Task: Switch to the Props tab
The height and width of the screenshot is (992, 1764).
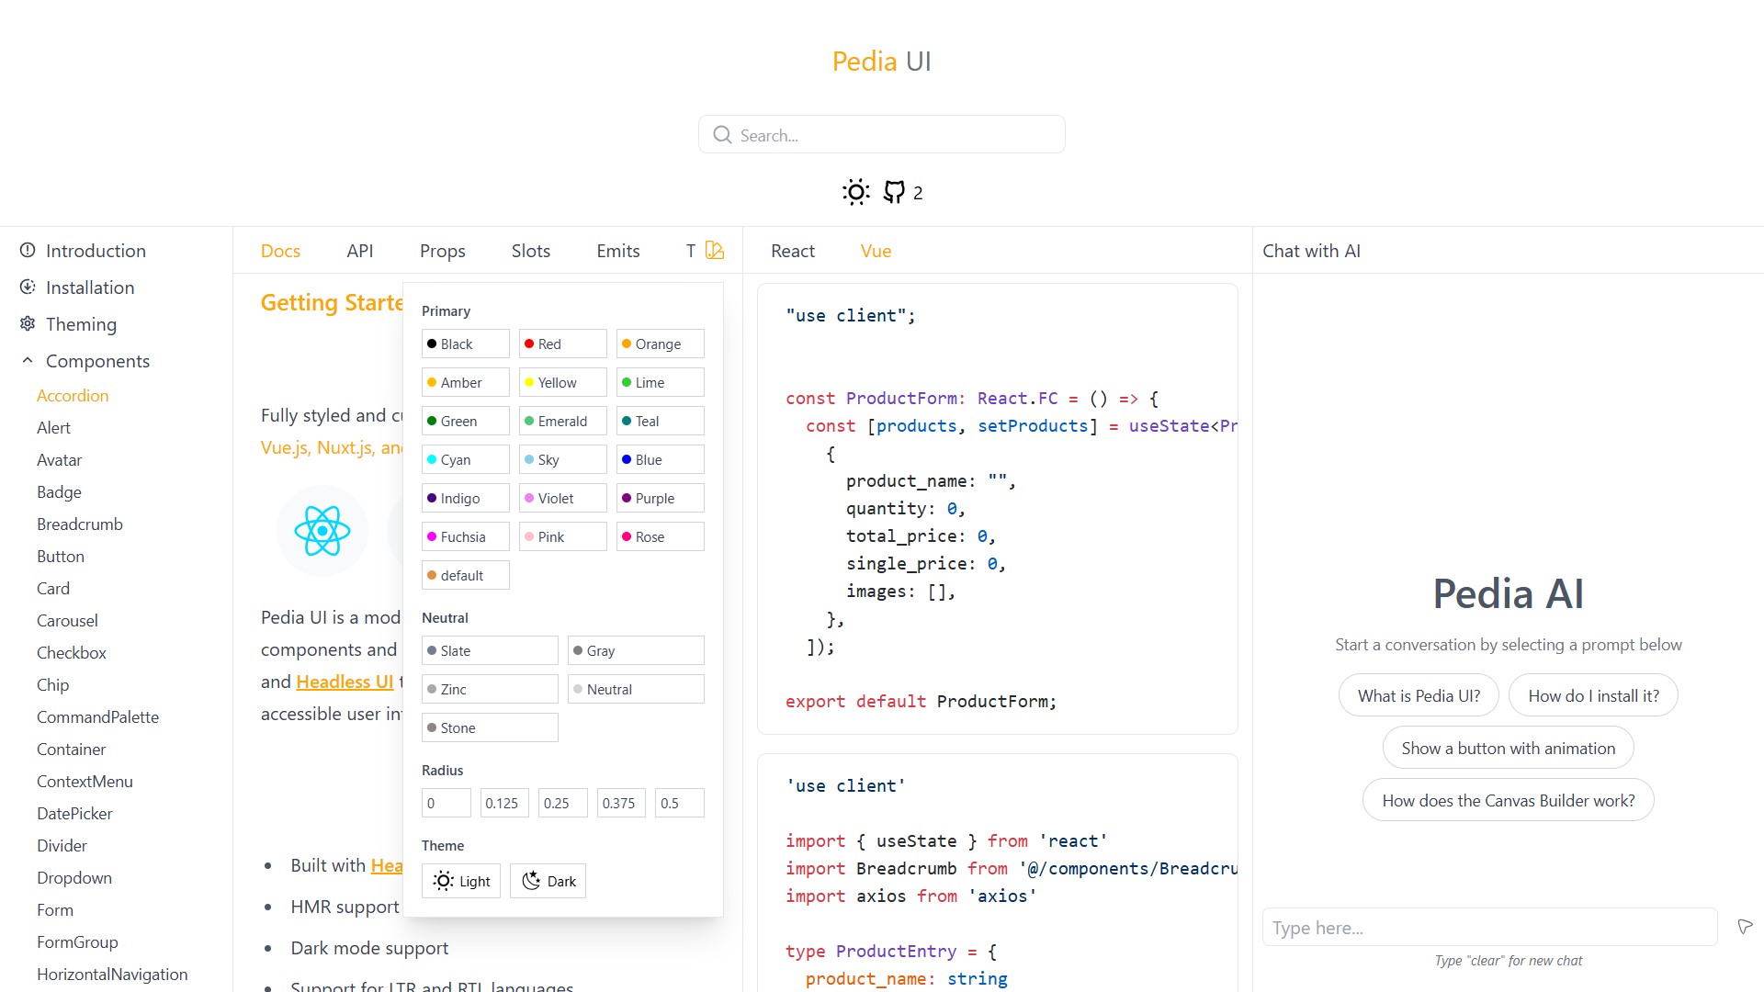Action: coord(442,251)
